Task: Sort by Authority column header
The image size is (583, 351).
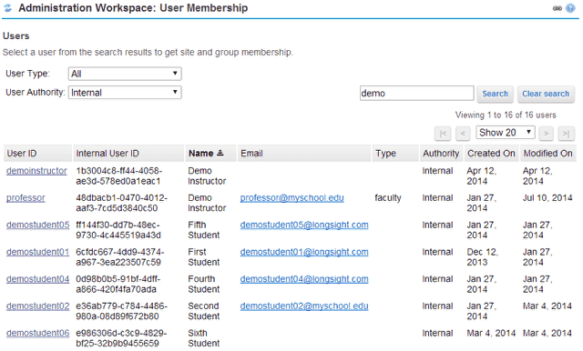Action: [x=441, y=154]
